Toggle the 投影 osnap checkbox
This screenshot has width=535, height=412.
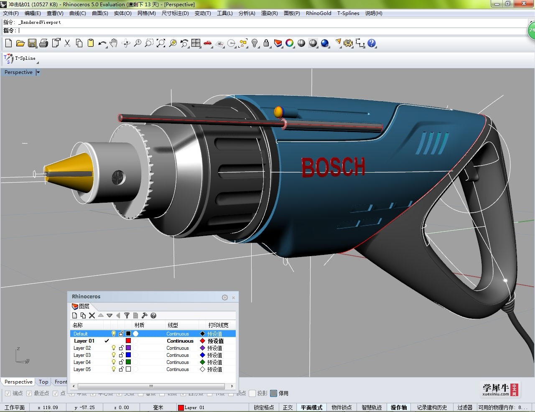coord(252,393)
